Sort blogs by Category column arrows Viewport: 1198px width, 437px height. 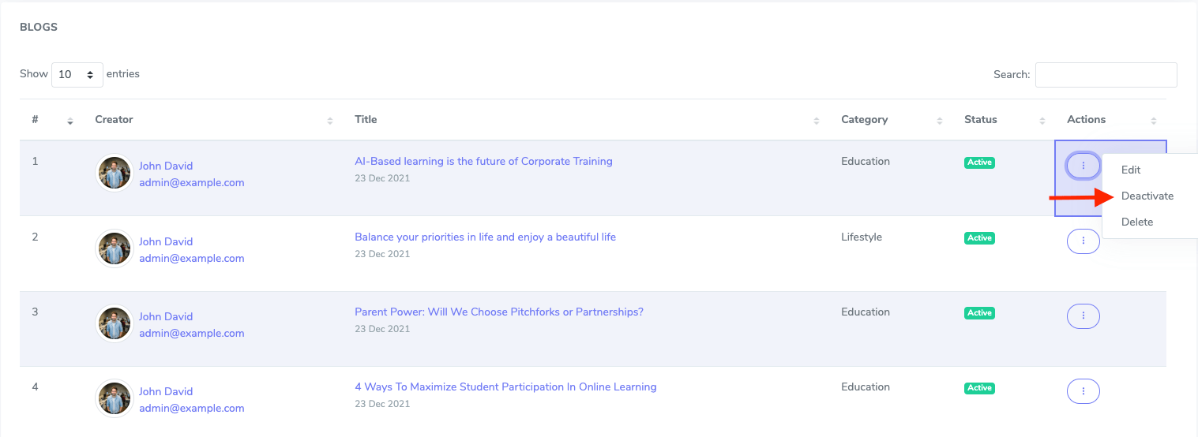point(939,121)
